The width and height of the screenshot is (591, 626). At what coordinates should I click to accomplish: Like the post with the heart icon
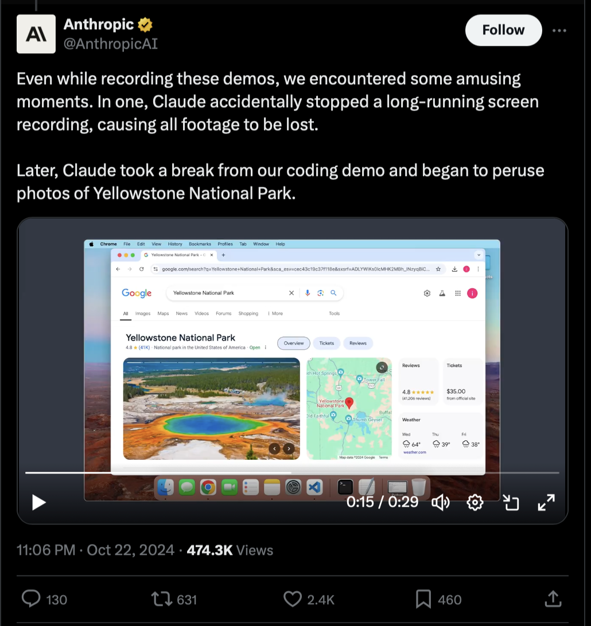click(293, 599)
